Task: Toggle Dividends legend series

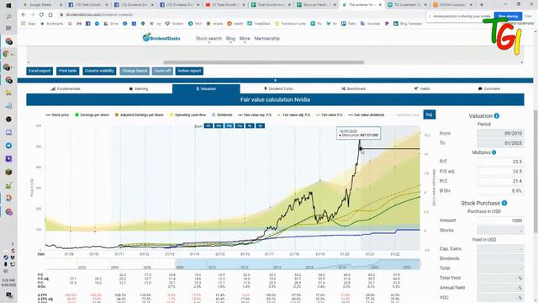Action: click(222, 114)
